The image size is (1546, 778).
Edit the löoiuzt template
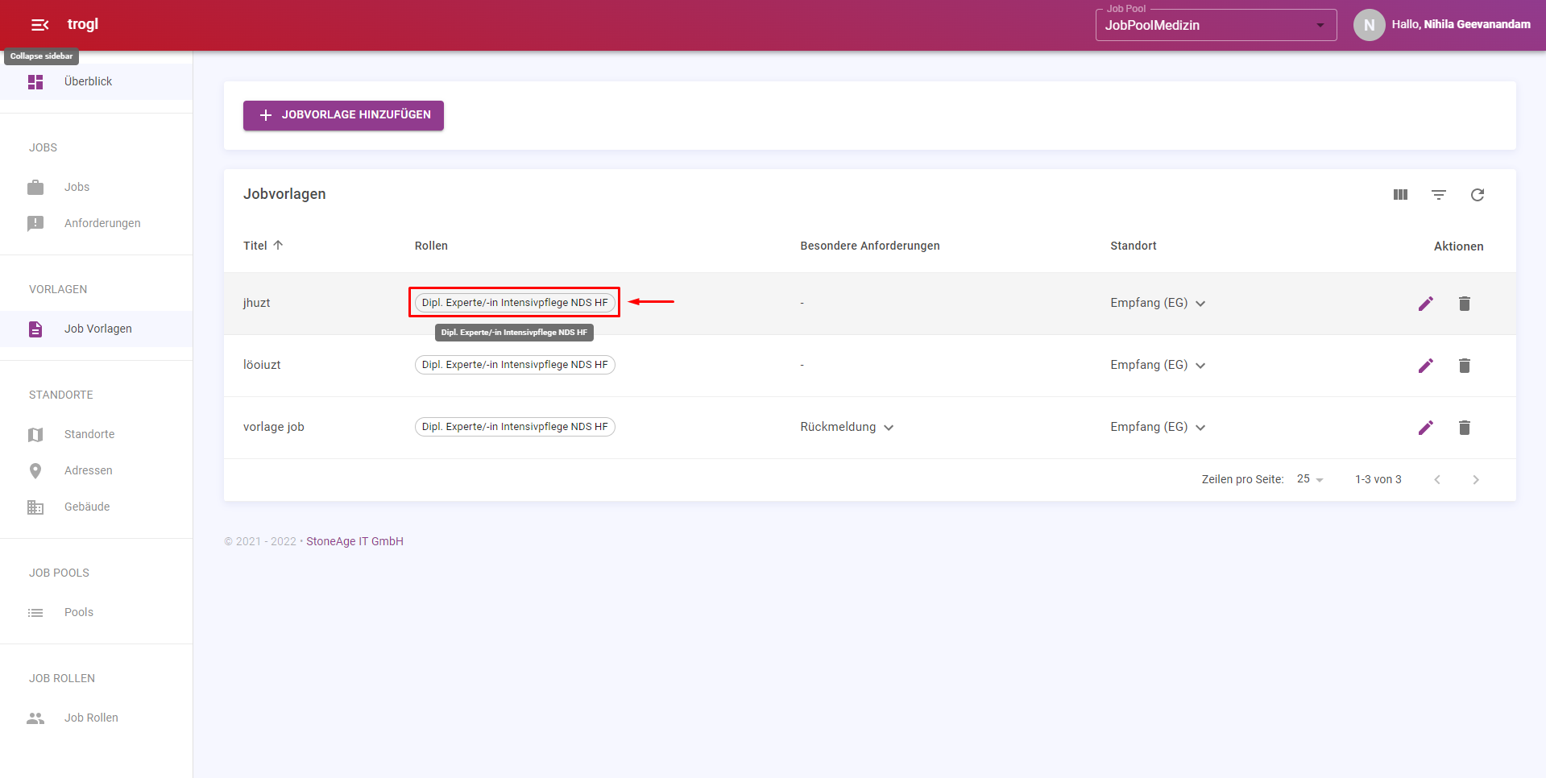1426,366
